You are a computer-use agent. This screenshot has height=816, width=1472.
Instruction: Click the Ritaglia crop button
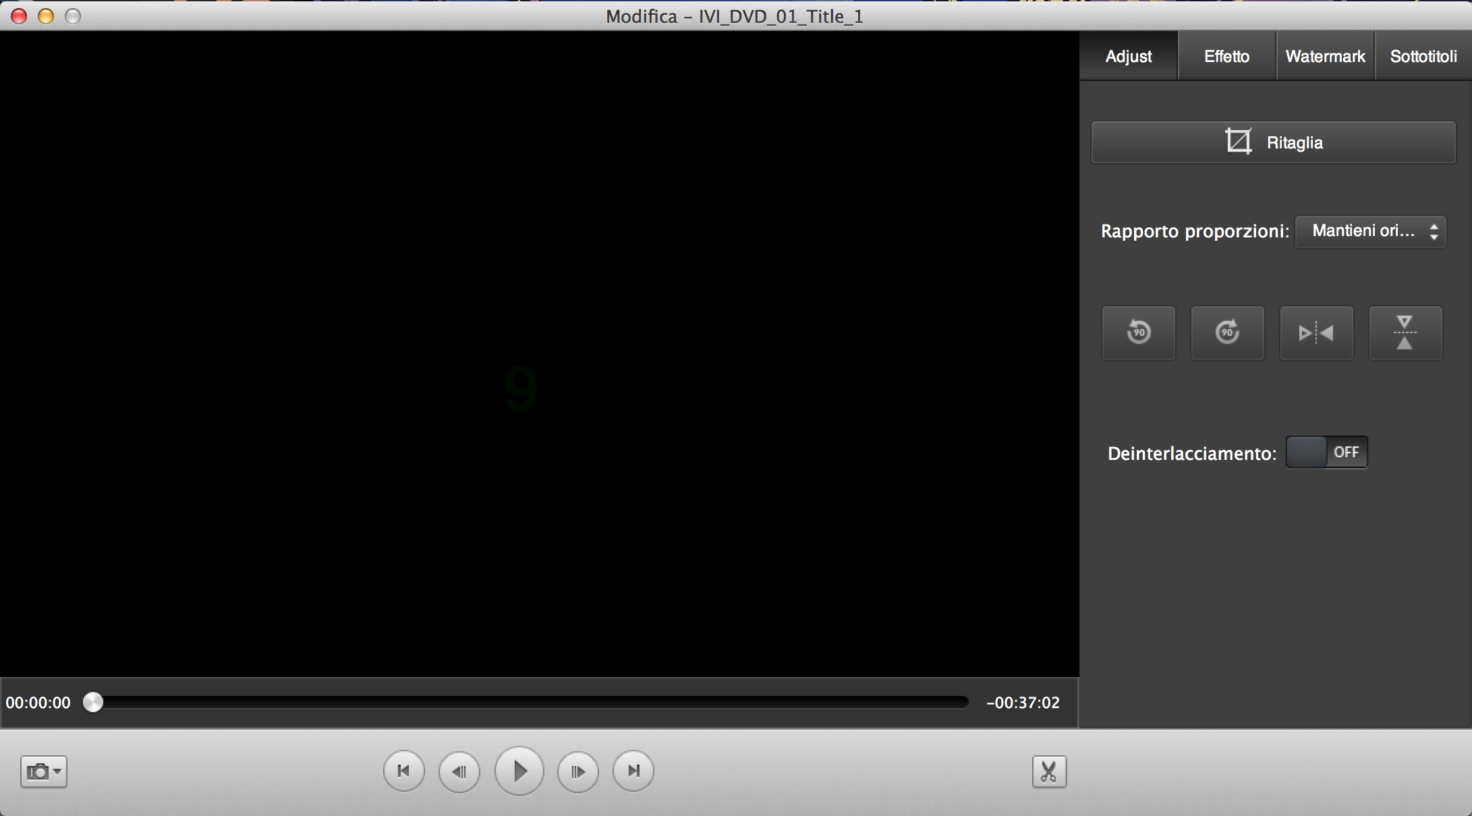(1273, 142)
